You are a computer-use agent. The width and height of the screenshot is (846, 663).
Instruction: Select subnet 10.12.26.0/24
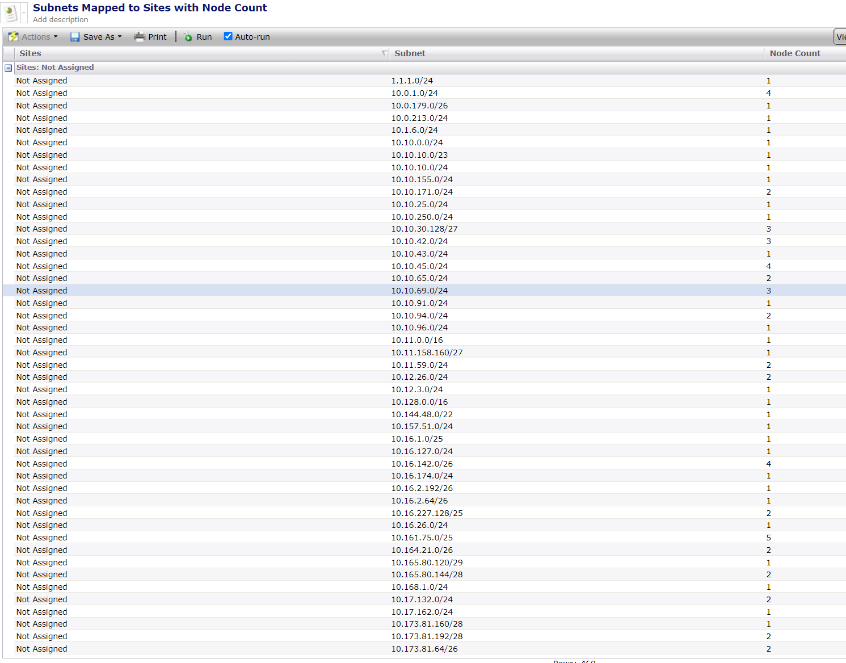pos(419,377)
